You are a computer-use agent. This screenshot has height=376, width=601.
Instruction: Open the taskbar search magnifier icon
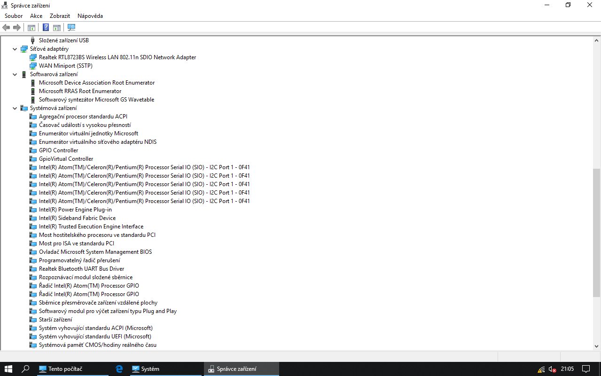pos(26,369)
